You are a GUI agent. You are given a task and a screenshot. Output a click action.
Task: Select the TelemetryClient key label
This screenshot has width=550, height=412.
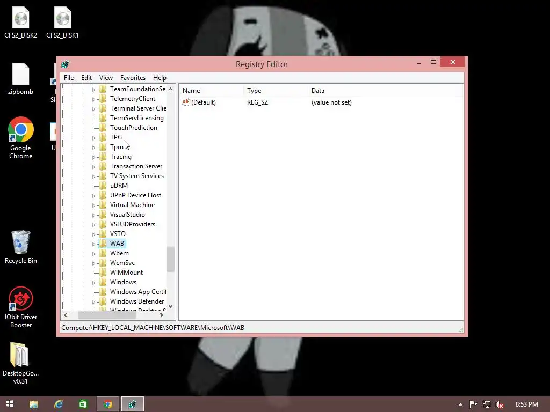[x=133, y=99]
